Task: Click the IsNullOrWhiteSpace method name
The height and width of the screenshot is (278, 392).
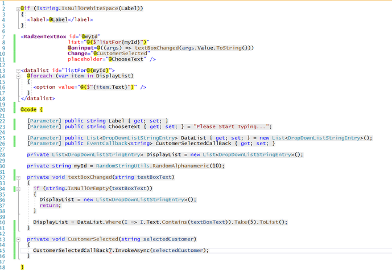Action: point(90,8)
